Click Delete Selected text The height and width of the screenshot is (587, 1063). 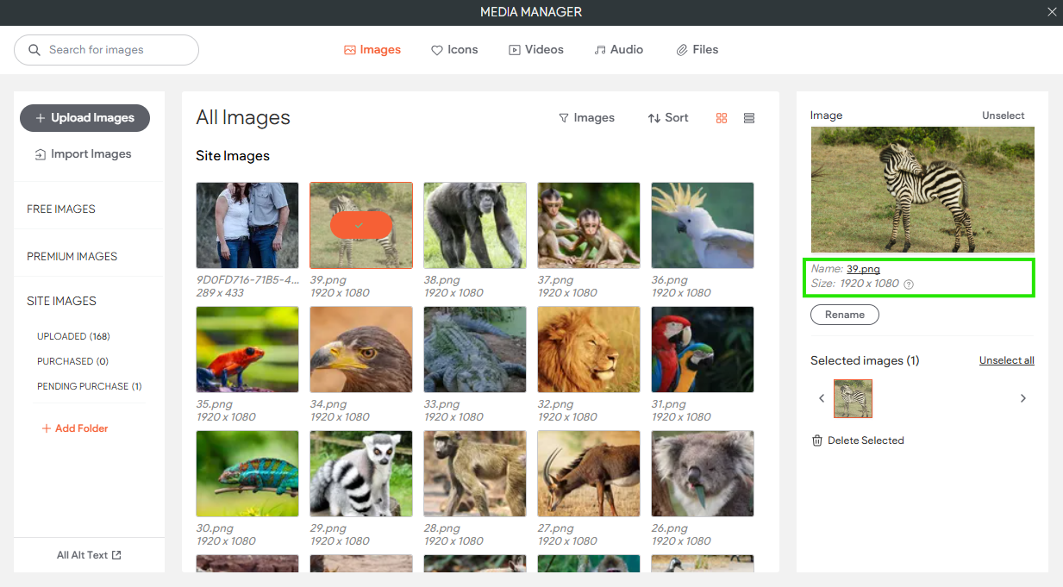[866, 440]
